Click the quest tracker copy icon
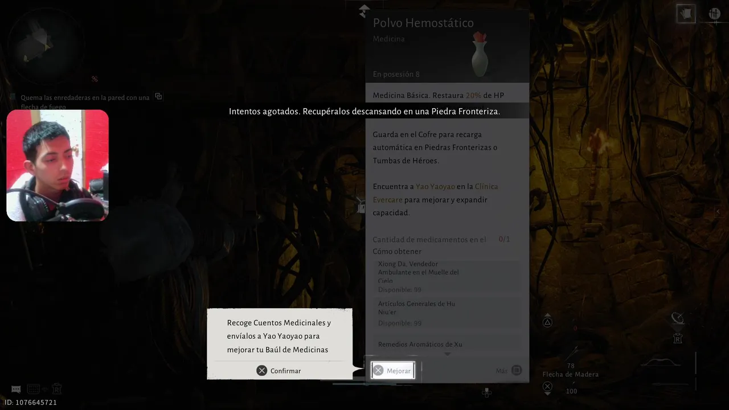This screenshot has height=410, width=729. (159, 97)
